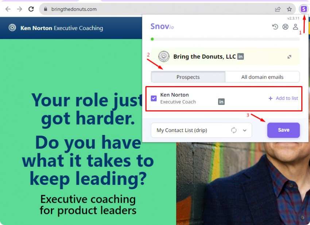Click the extension progress bar
This screenshot has width=310, height=225.
(x=225, y=39)
